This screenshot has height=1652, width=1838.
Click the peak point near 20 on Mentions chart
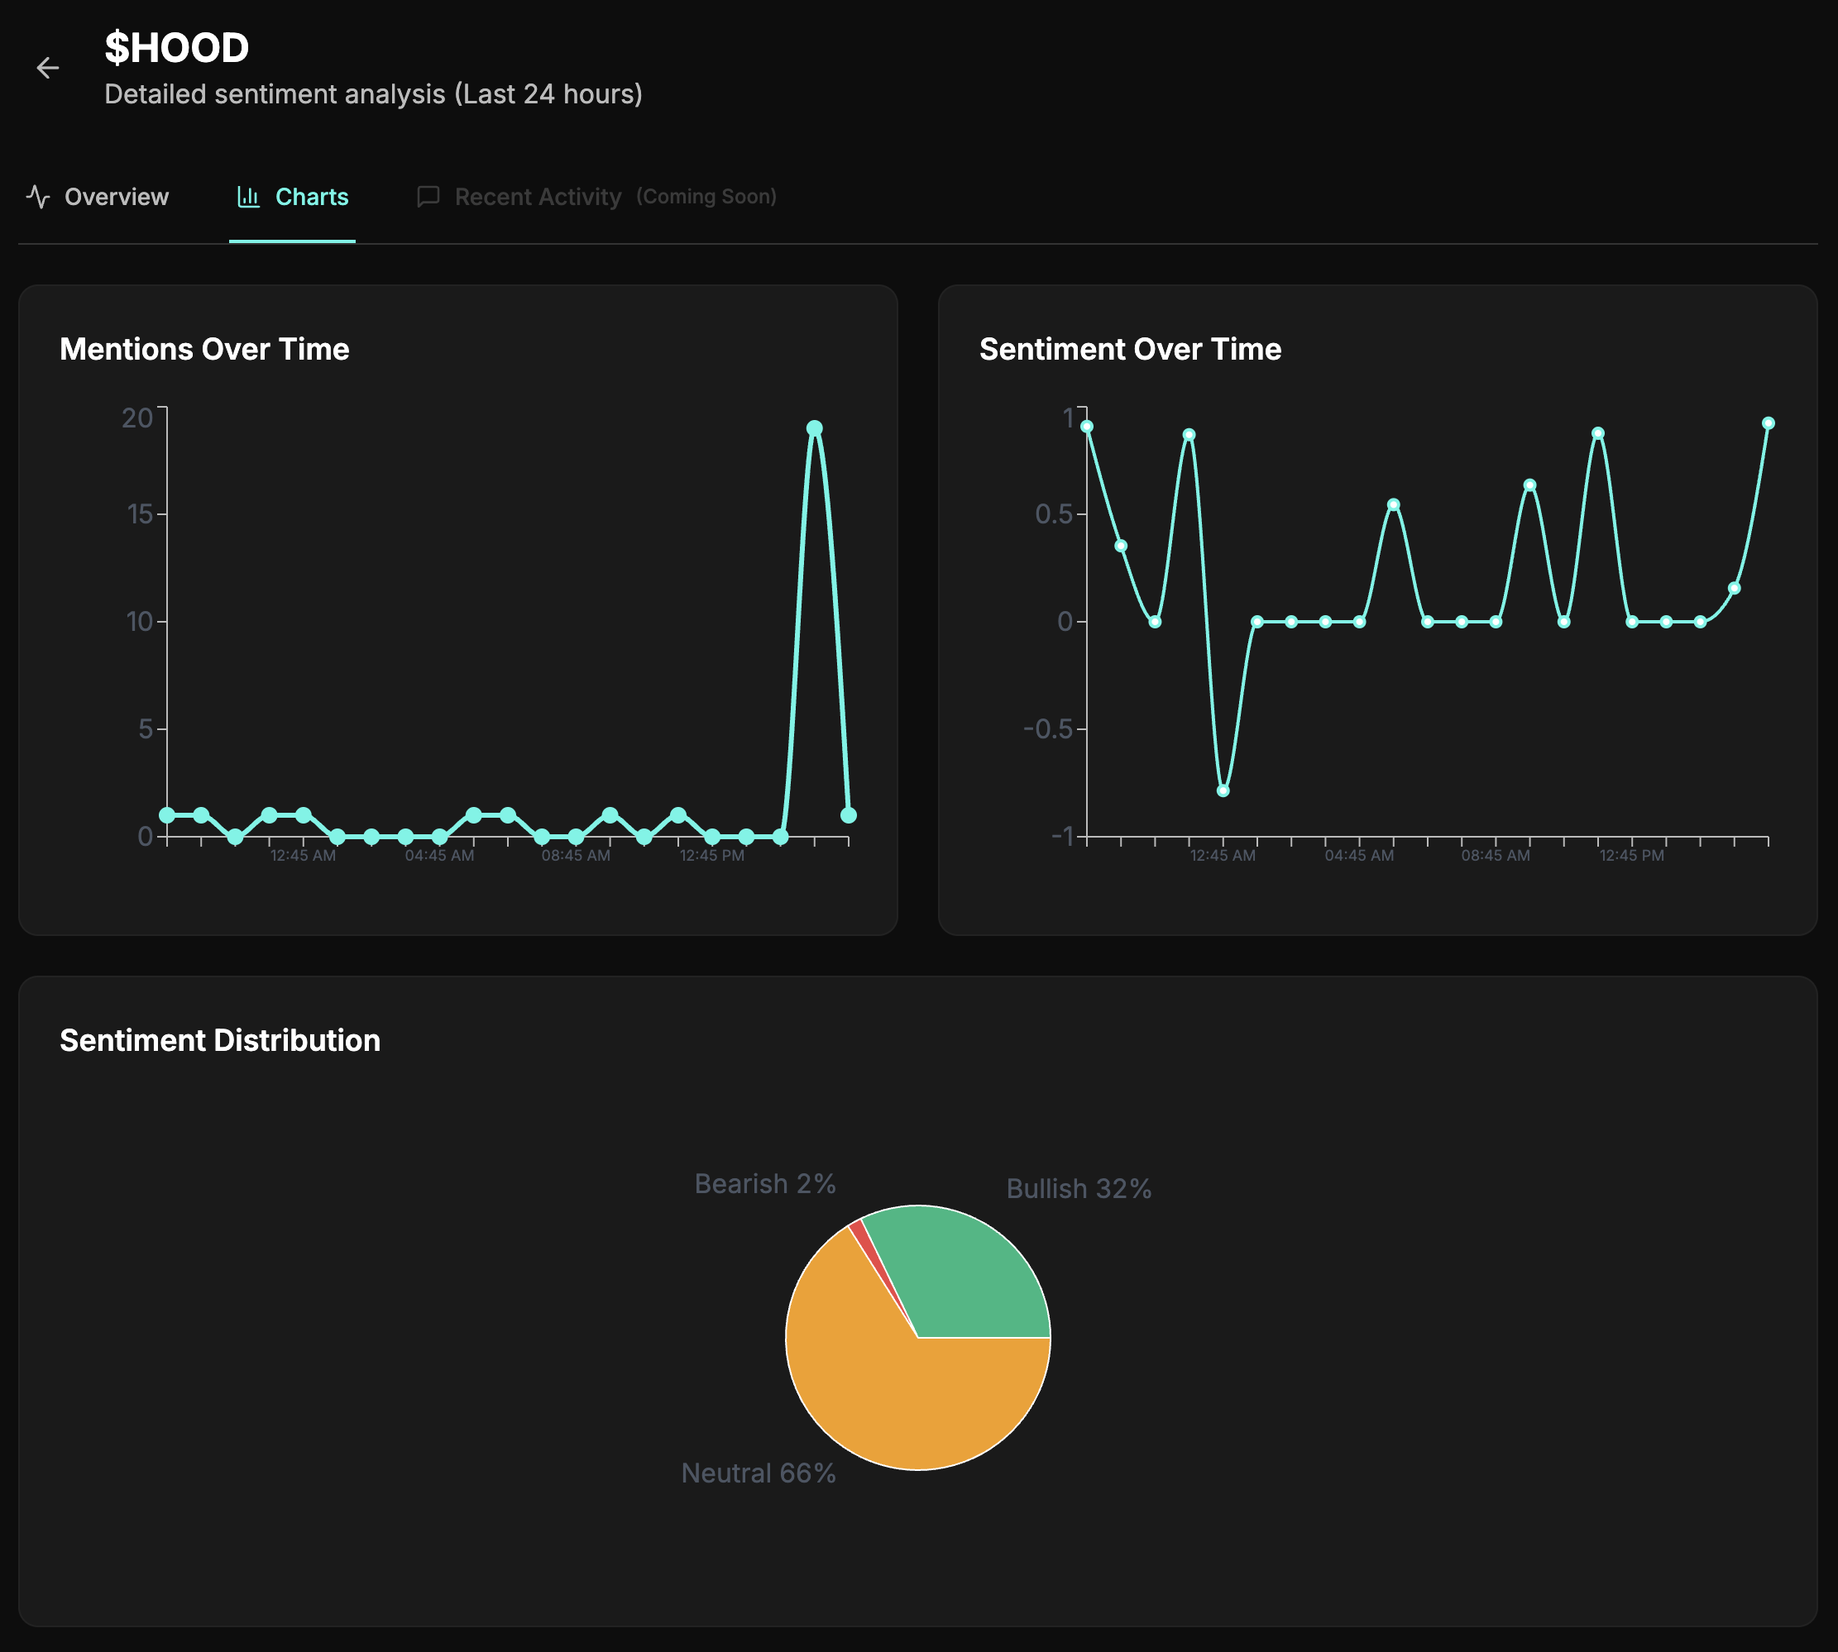coord(815,428)
